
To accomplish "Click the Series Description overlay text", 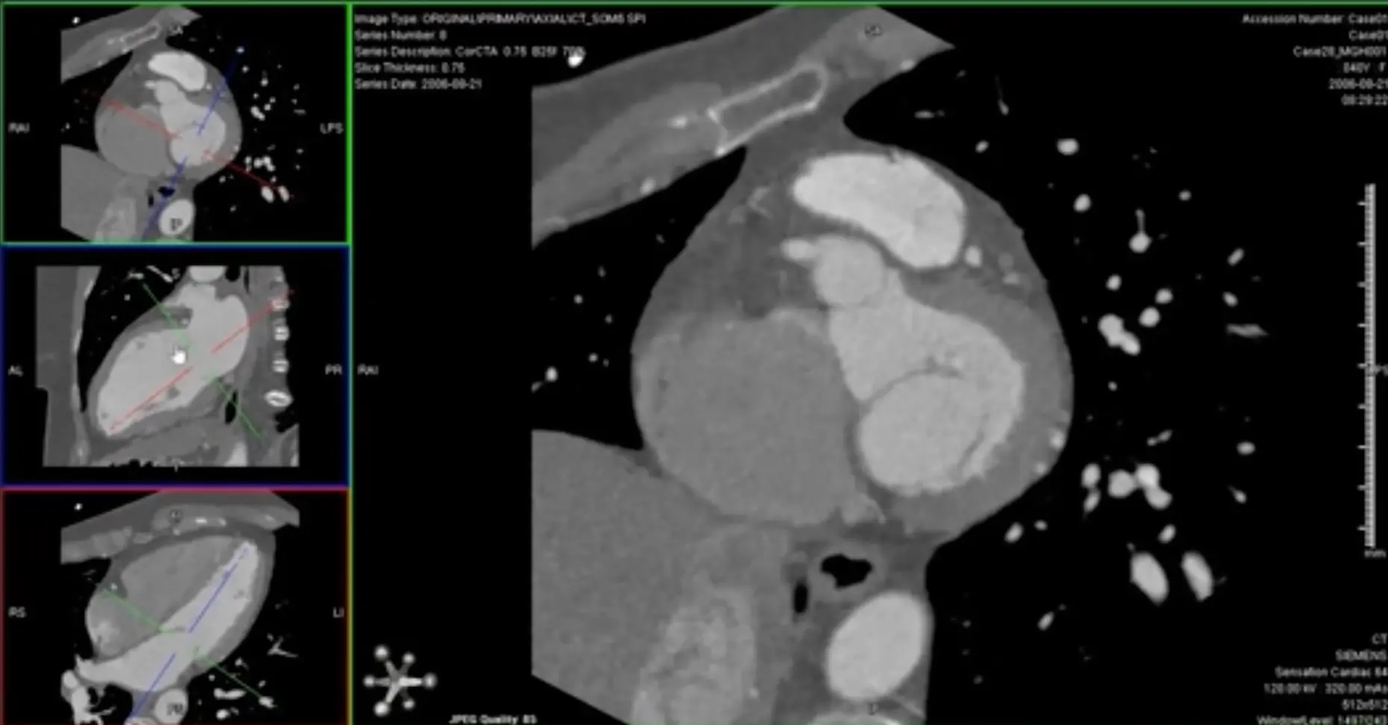I will [x=468, y=51].
